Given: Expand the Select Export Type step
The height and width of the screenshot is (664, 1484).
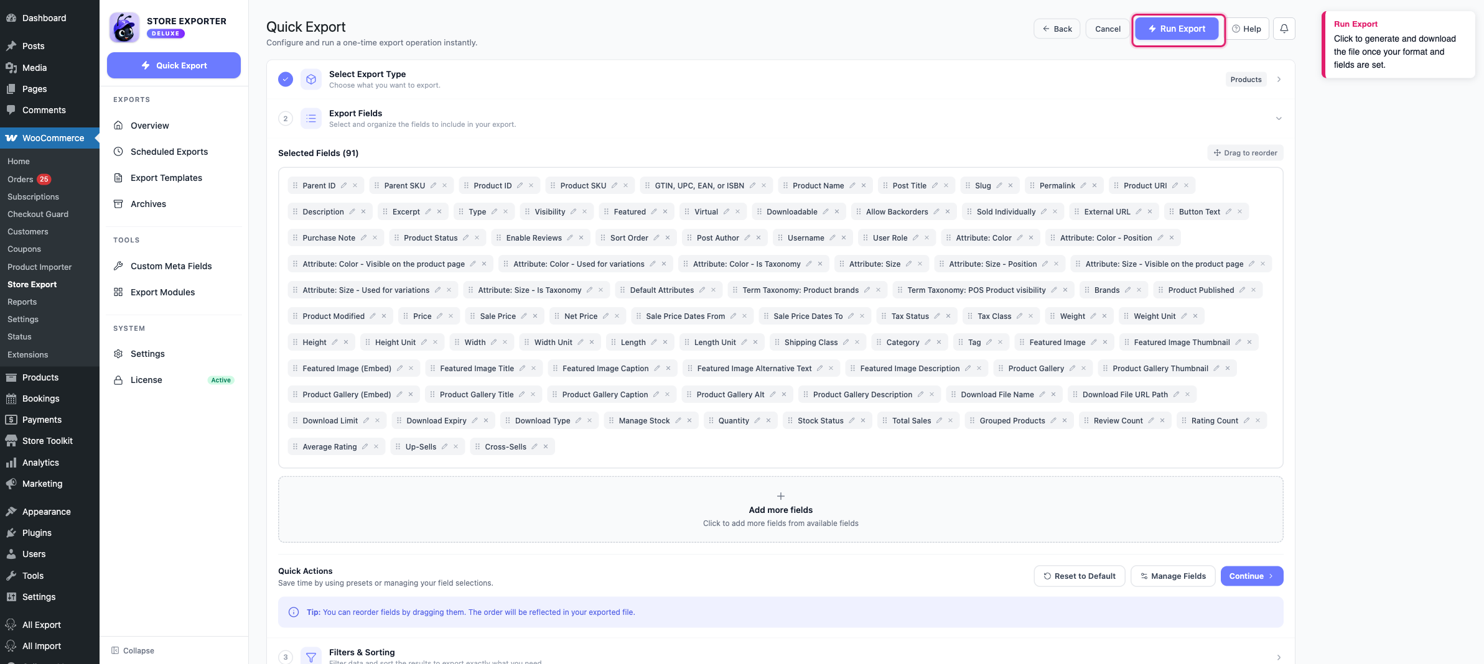Looking at the screenshot, I should click(1279, 80).
